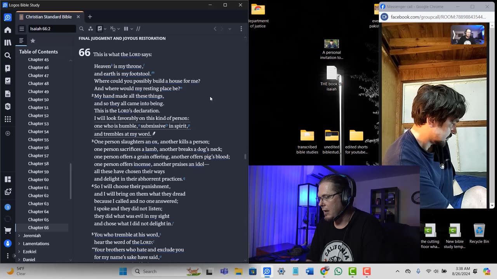497x279 pixels.
Task: Open the Home icon in Logos sidebar
Action: [x=8, y=30]
